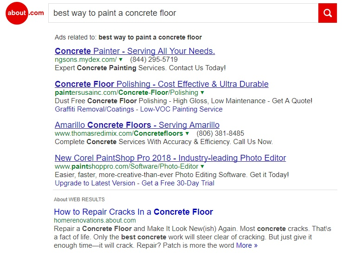The height and width of the screenshot is (257, 342).
Task: Click the www.thomasredimix.com display URL
Action: (x=119, y=133)
